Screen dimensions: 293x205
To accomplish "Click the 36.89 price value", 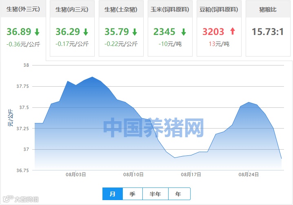I will (x=19, y=32).
